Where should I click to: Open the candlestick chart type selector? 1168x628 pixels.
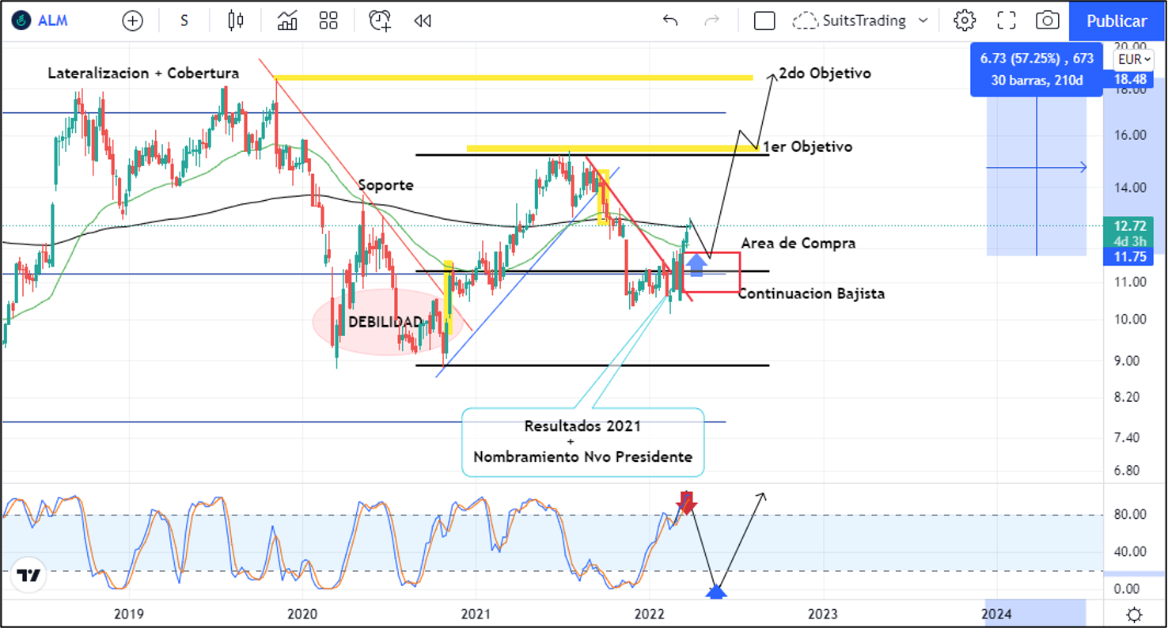[235, 21]
